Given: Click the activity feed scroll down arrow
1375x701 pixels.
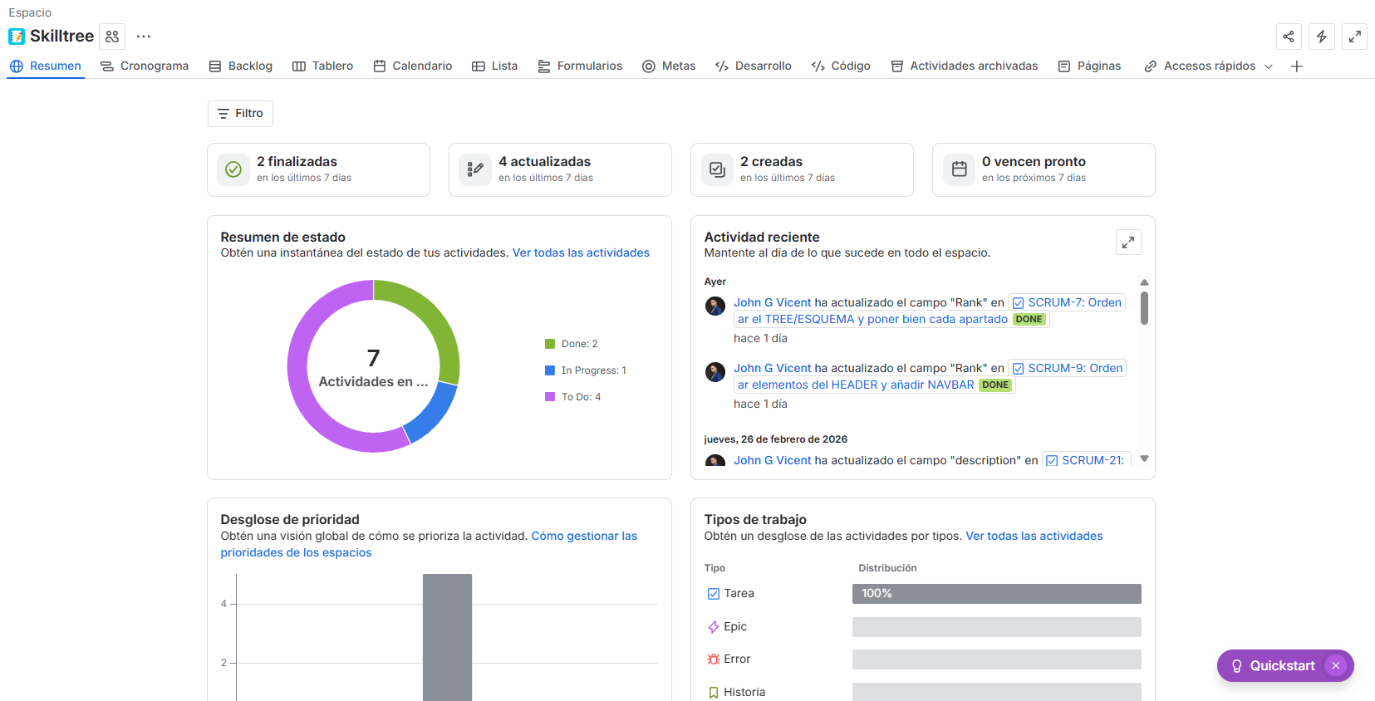Looking at the screenshot, I should click(x=1144, y=458).
